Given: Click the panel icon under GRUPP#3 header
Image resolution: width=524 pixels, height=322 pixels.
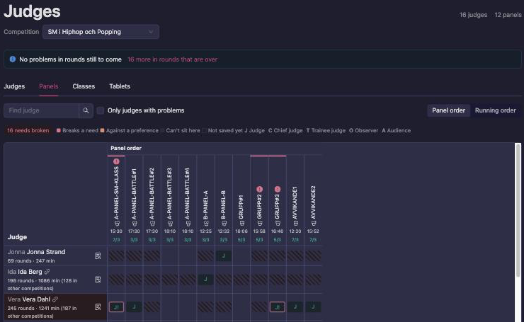Looking at the screenshot, I should [x=278, y=223].
